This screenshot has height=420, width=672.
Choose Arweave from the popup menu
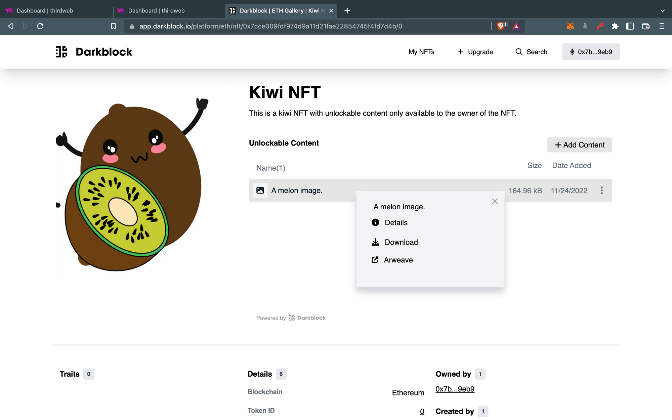pyautogui.click(x=398, y=260)
